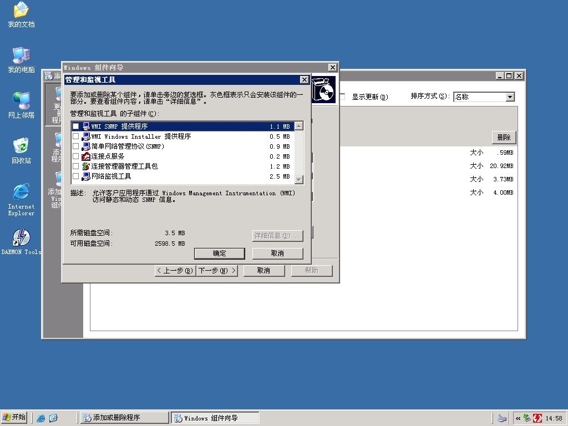Viewport: 568px width, 426px height.
Task: Click the Show Desktop quick launch icon
Action: pos(53,418)
